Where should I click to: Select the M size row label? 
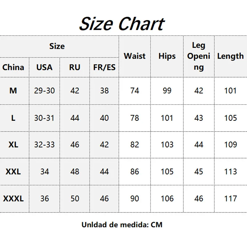coord(13,91)
